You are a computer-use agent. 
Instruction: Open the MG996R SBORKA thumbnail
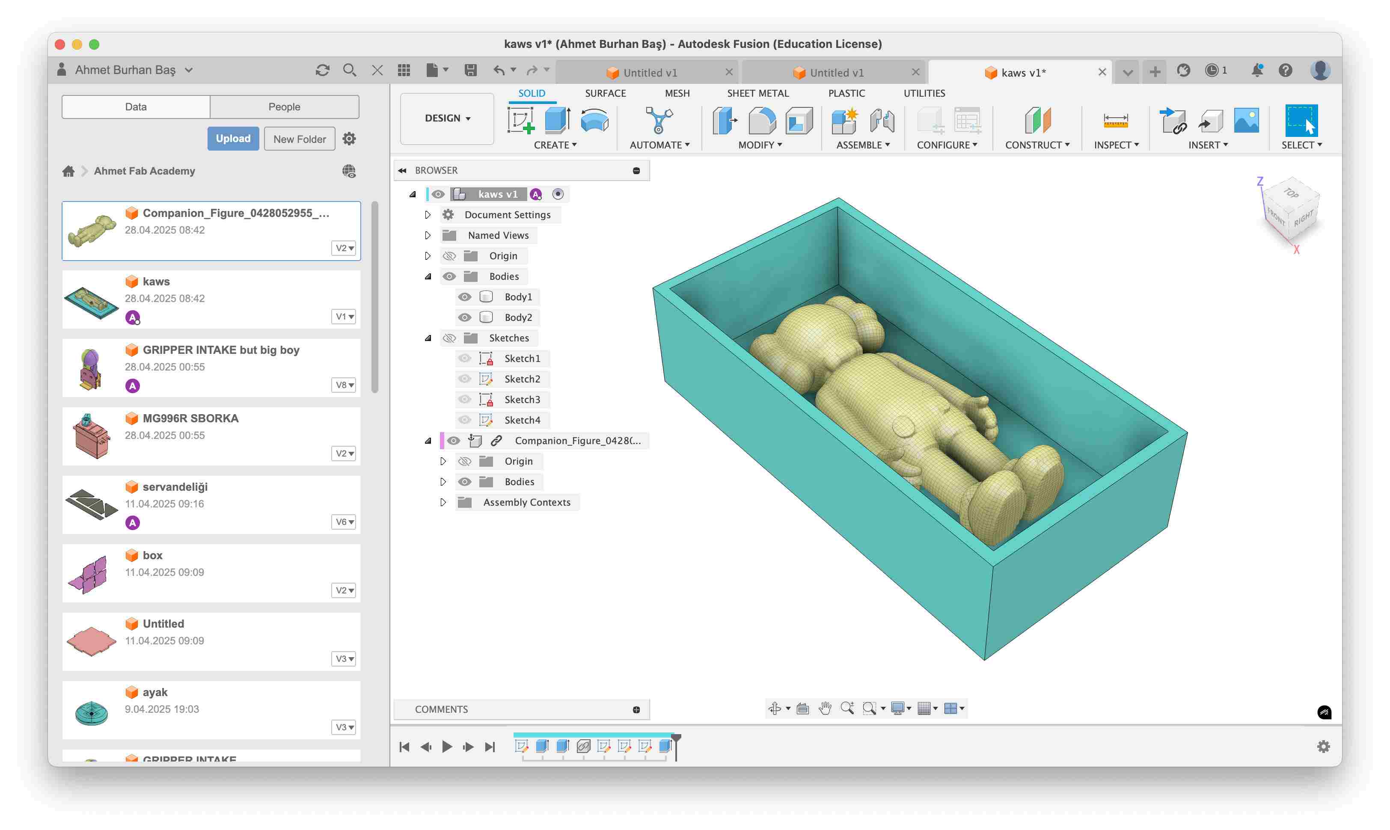[91, 436]
